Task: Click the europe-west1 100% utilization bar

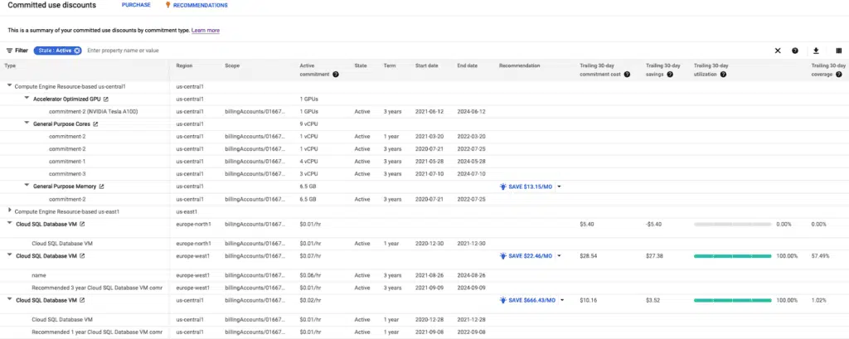Action: point(733,255)
